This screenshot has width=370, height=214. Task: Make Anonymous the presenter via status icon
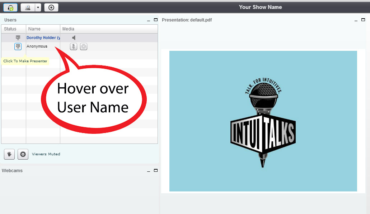18,47
